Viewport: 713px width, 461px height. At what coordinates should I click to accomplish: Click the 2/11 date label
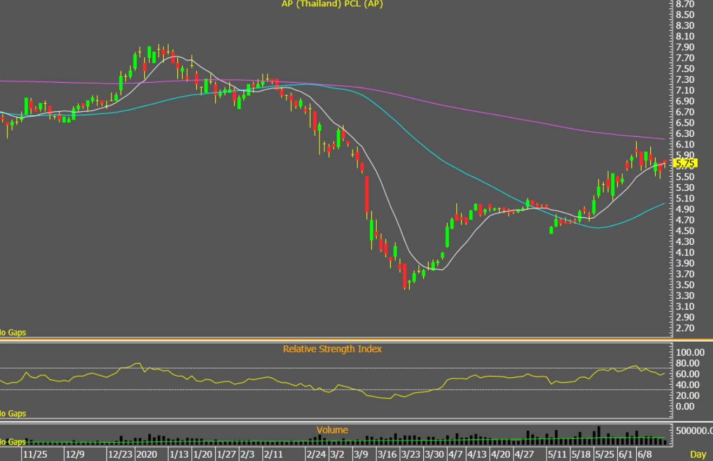pyautogui.click(x=274, y=454)
